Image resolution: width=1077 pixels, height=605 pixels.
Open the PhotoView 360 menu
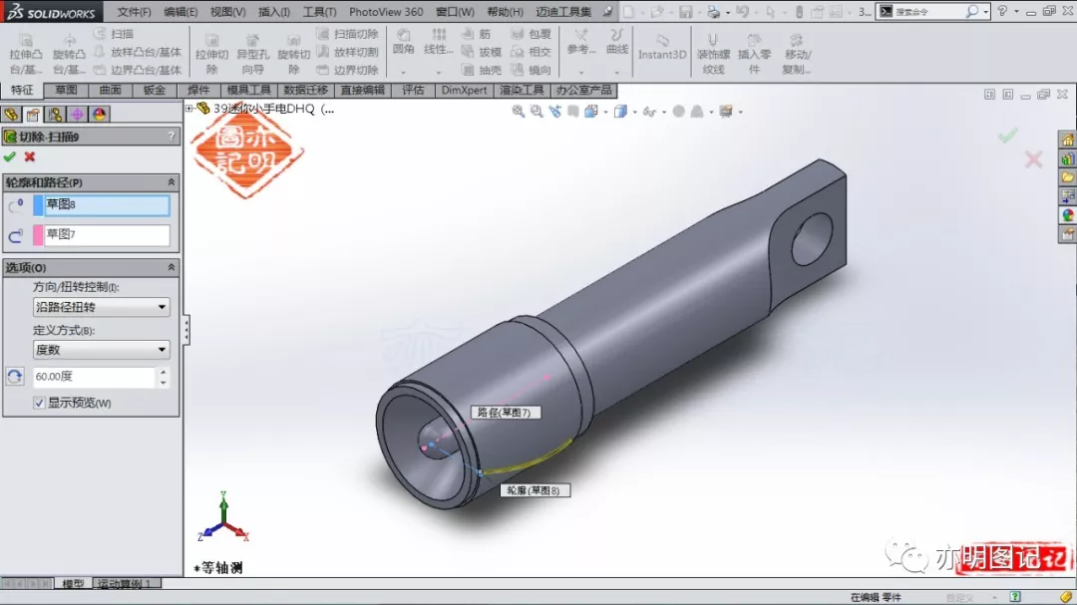[x=386, y=12]
